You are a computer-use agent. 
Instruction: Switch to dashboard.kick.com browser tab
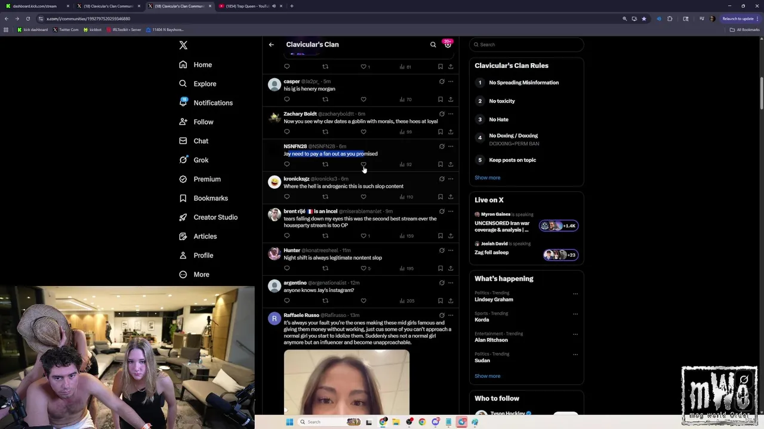37,6
